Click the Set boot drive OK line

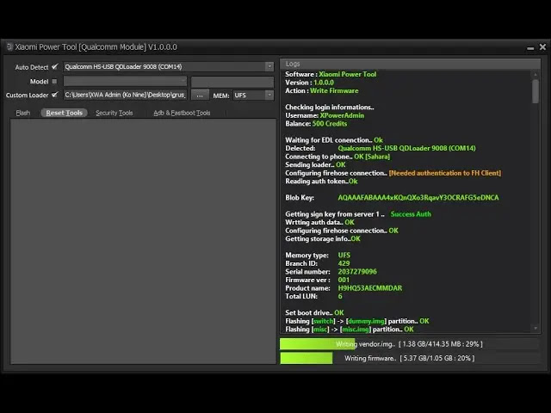(x=314, y=313)
